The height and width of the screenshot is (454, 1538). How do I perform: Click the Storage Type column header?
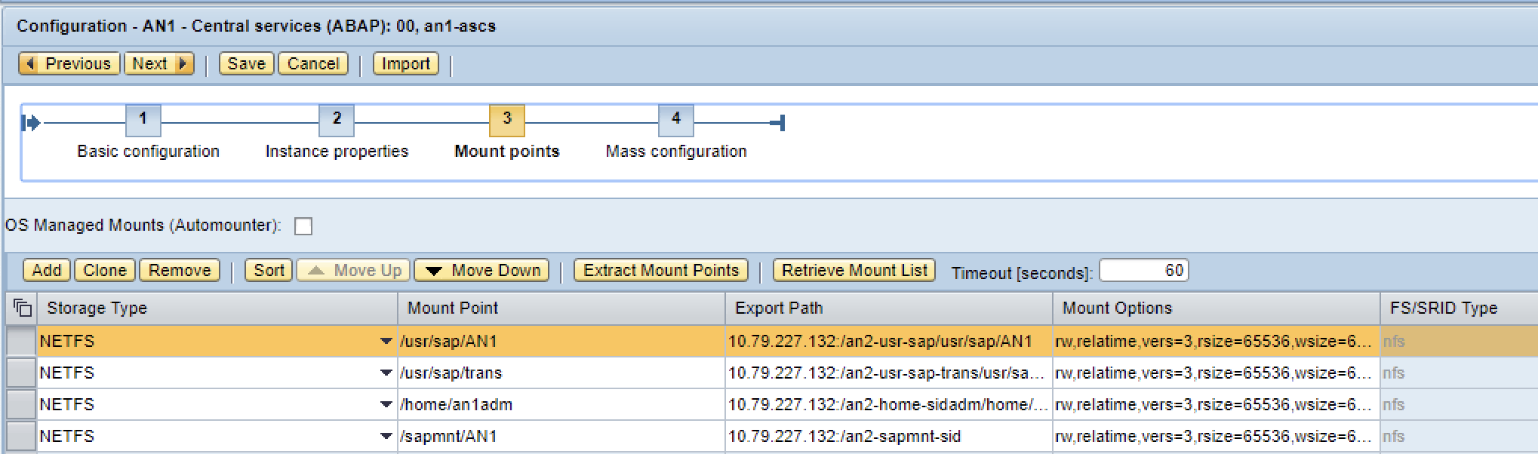pyautogui.click(x=217, y=308)
